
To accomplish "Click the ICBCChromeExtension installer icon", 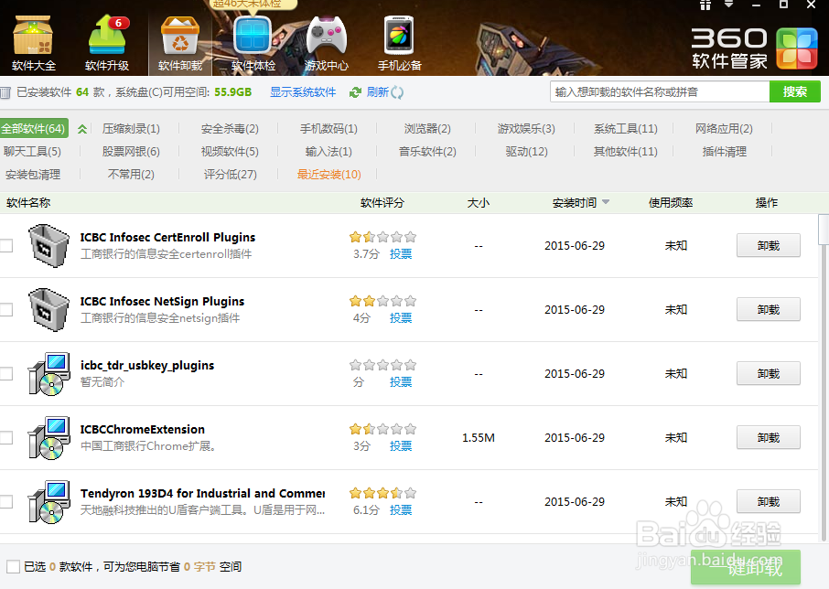I will (48, 437).
